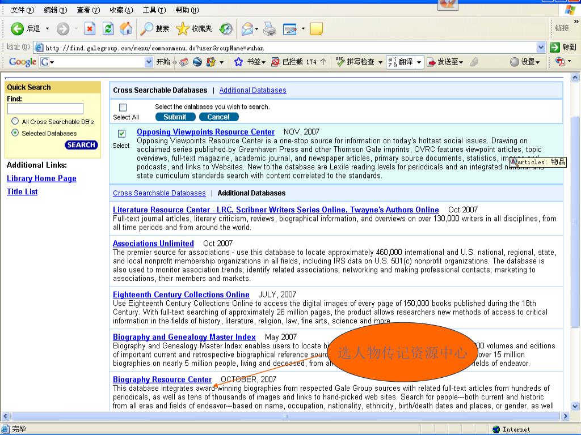Open Biography and Genealogy Master Index link
Viewport: 581px width, 435px height.
point(184,336)
